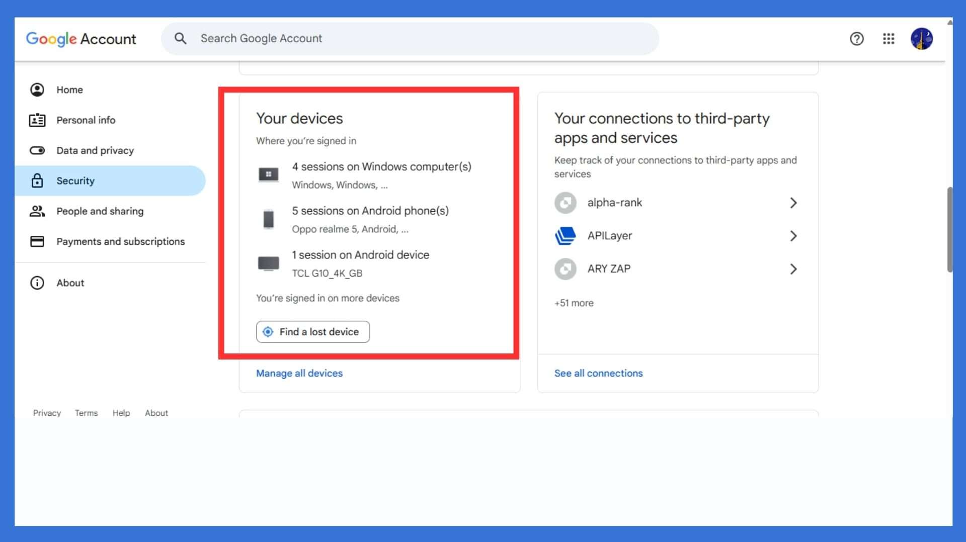Click You're signed in on more devices
Screen dimensions: 966x542
pos(328,298)
